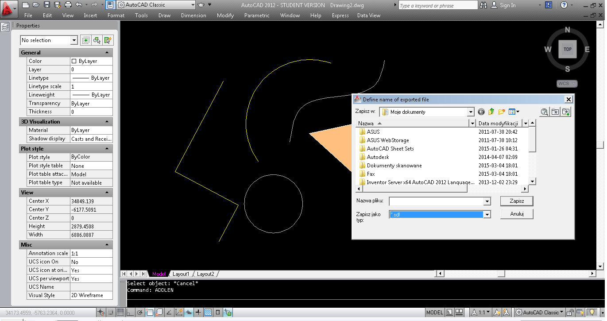Toggle Dynamic Input in status bar

tap(189, 312)
